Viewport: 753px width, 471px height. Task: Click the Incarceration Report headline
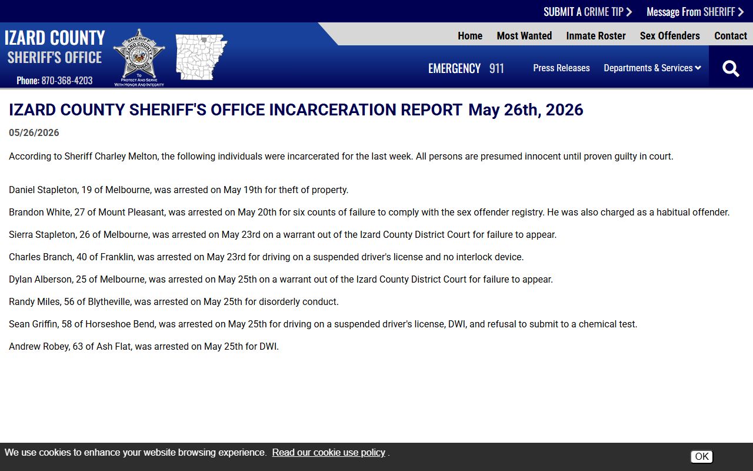(x=296, y=110)
